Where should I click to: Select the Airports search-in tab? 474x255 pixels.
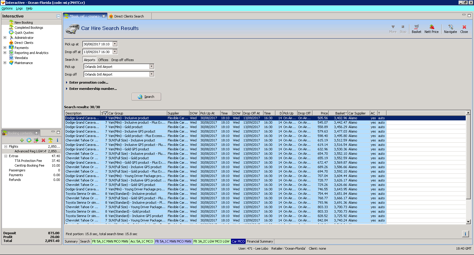point(89,60)
